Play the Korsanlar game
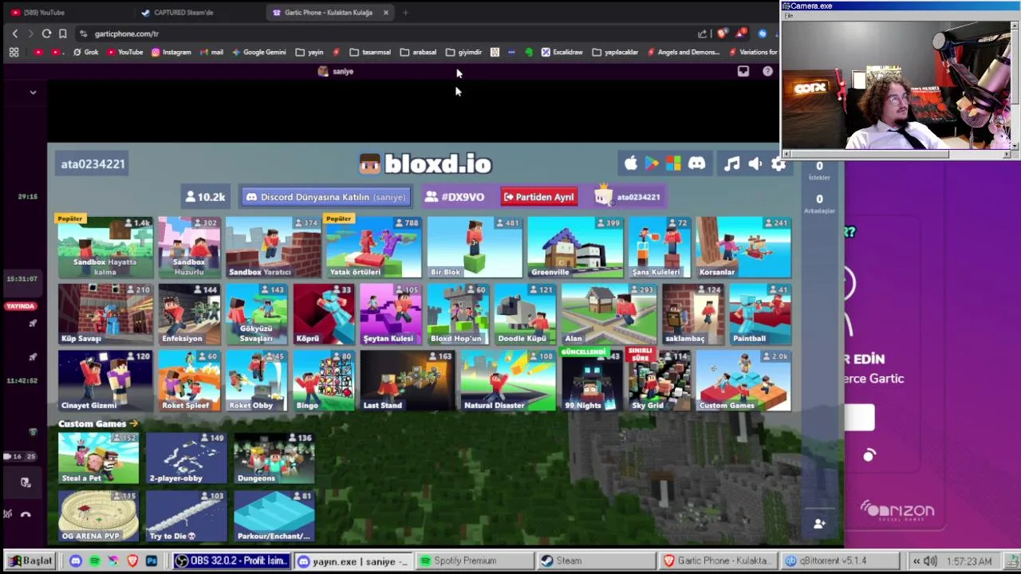This screenshot has width=1021, height=574. pyautogui.click(x=743, y=246)
